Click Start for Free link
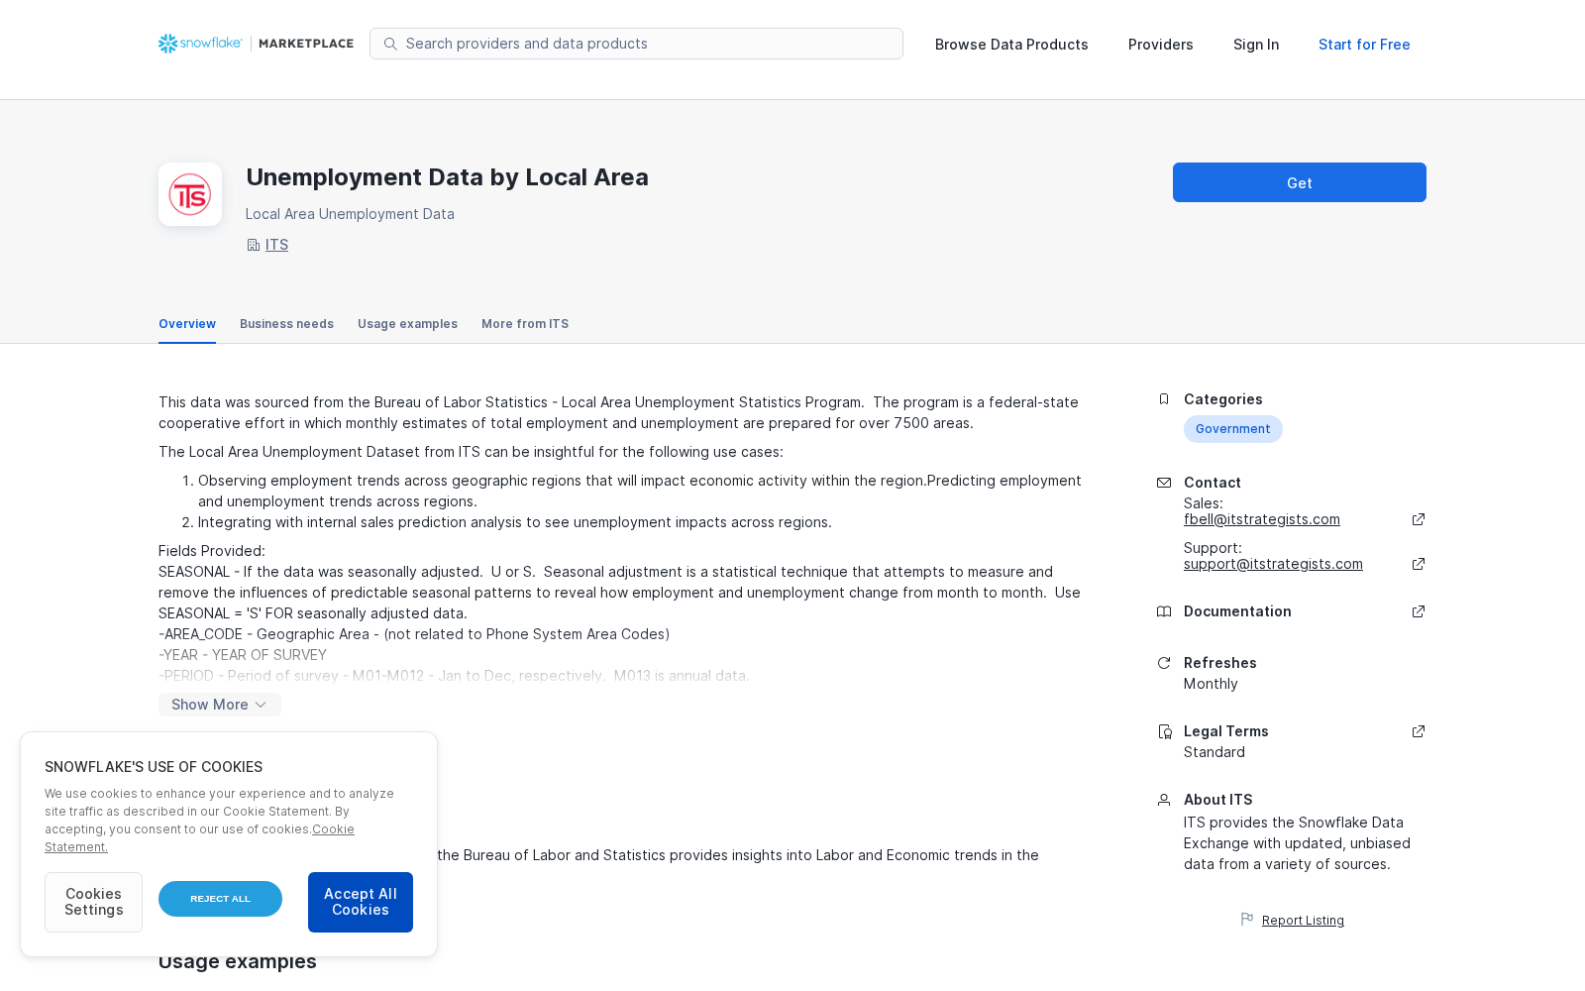 [1364, 45]
